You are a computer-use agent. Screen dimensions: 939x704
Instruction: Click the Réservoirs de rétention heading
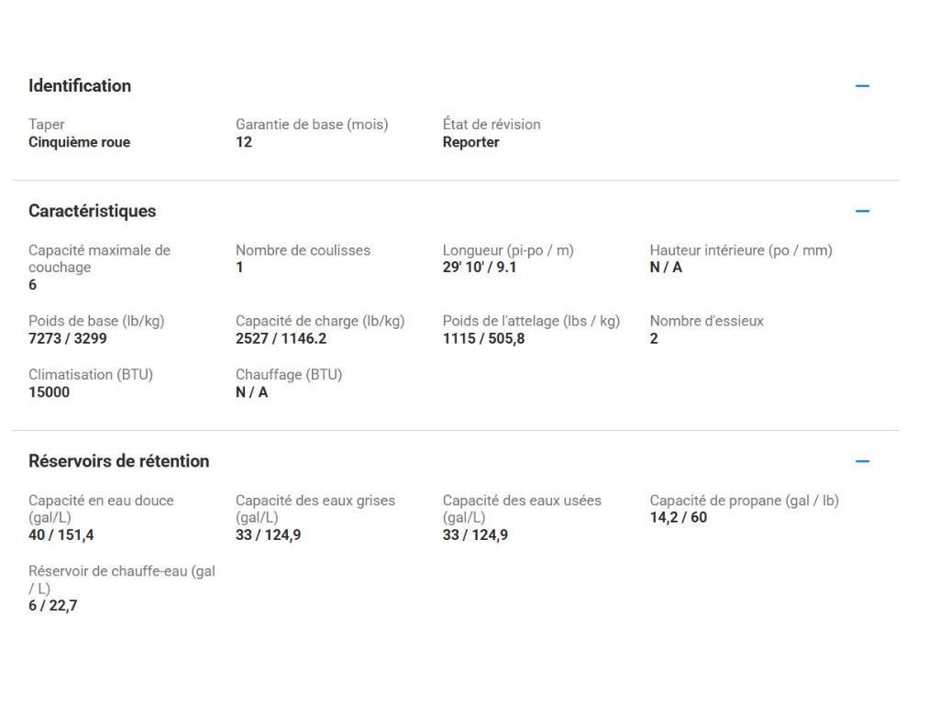[x=119, y=461]
